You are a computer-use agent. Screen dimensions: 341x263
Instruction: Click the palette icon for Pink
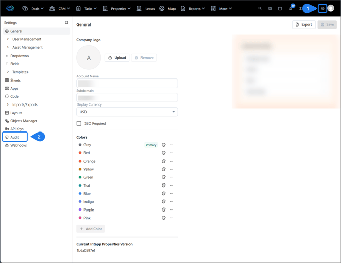point(164,218)
